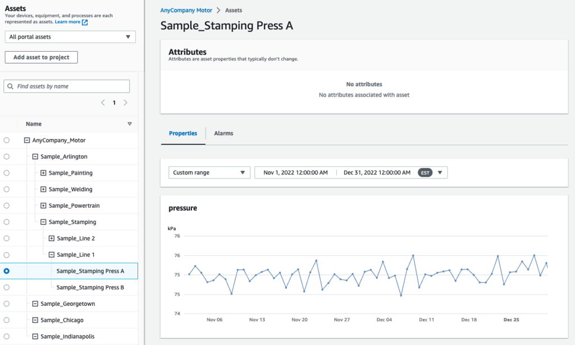Screen dimensions: 575x345
Task: Click the previous page arrow above the asset list
Action: (103, 103)
